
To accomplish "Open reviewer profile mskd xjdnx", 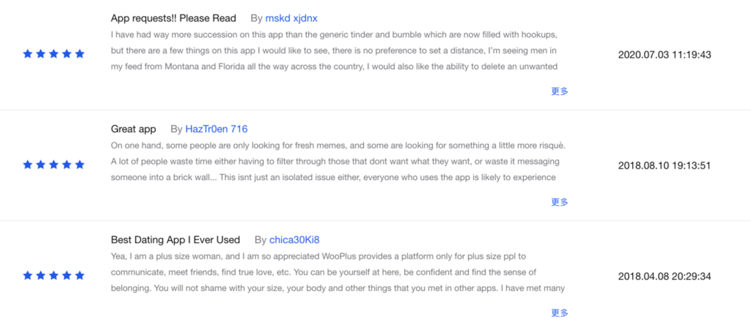I will (291, 18).
